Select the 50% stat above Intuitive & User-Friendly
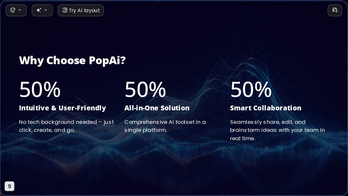The height and width of the screenshot is (196, 348). 40,89
